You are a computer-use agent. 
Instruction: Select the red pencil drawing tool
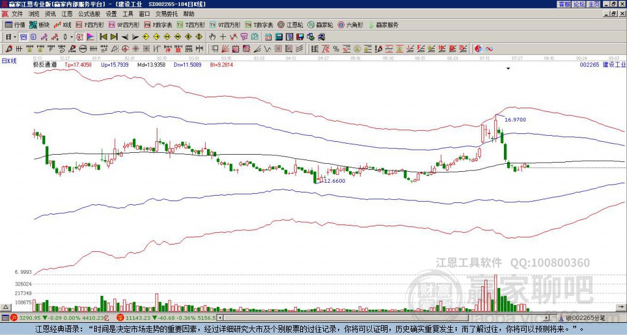(x=7, y=49)
